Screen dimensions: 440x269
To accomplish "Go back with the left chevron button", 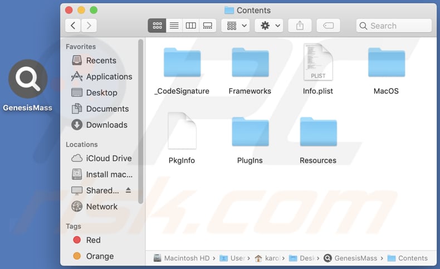I will pyautogui.click(x=73, y=26).
